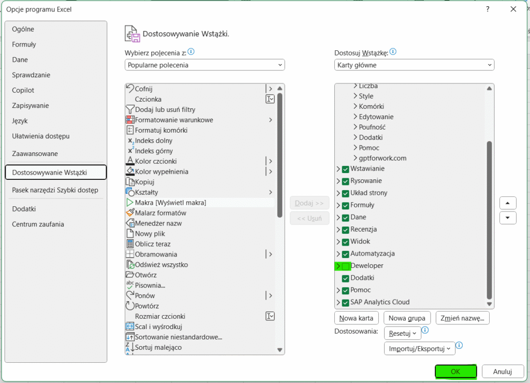This screenshot has width=530, height=383.
Task: Toggle the Układ strony checkbox
Action: [345, 193]
